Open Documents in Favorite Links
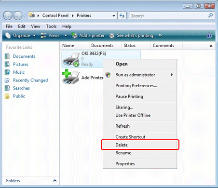This screenshot has width=218, height=188. (x=24, y=56)
